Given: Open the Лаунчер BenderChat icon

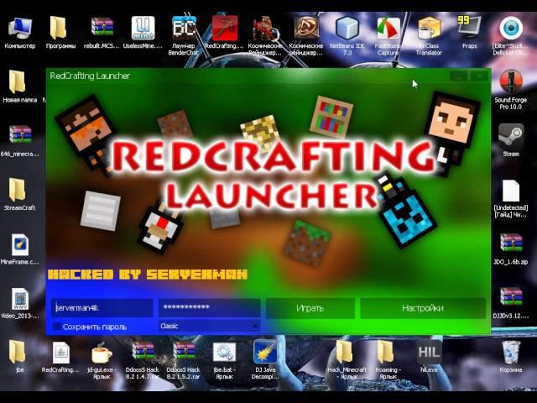Looking at the screenshot, I should click(184, 28).
